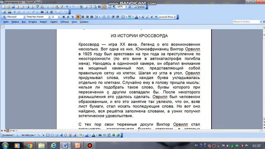Select the Arrow drawing tool
This screenshot has width=265, height=149.
point(43,135)
